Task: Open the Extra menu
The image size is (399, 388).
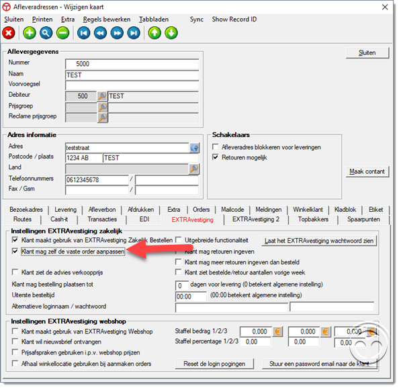Action: 68,20
